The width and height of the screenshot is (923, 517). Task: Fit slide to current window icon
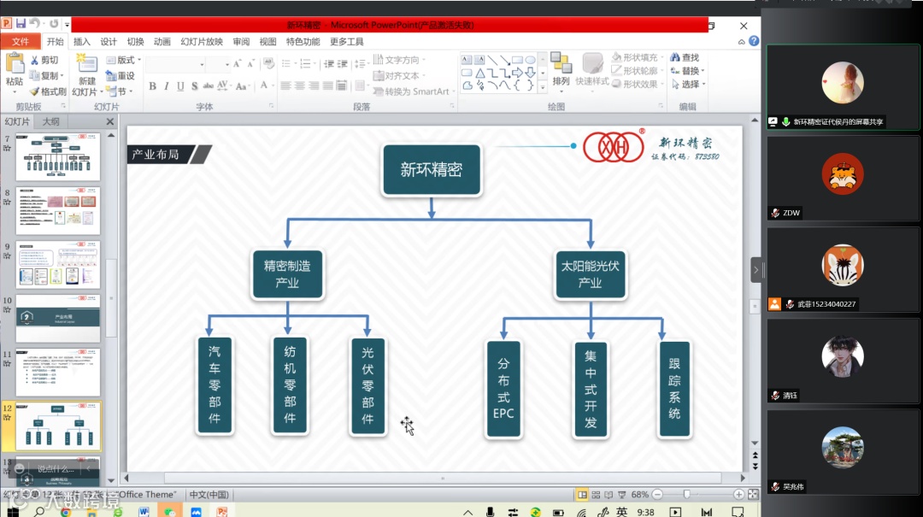coord(752,495)
